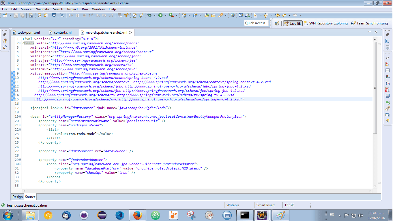
Task: Click the Servers icon in right sidebar
Action: [388, 77]
